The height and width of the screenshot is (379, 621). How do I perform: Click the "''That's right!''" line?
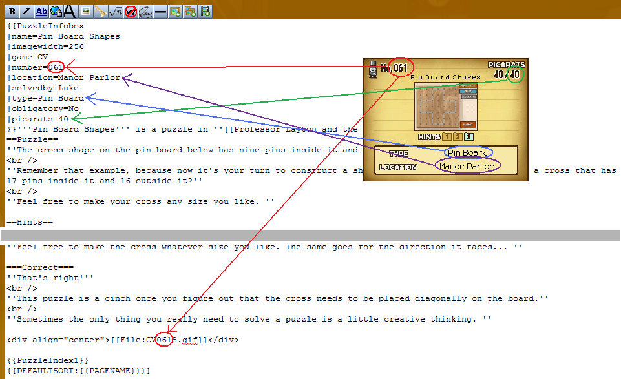50,278
